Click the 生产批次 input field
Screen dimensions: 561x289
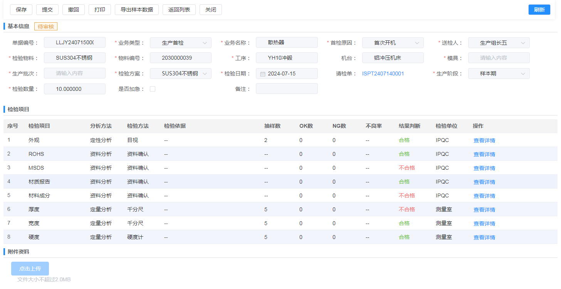[75, 73]
